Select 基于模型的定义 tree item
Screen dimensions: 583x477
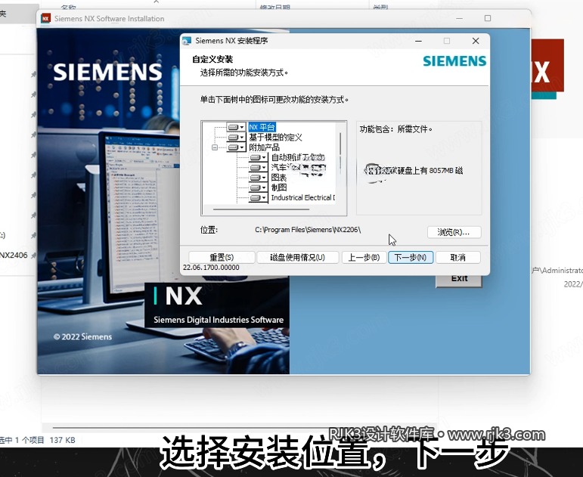[x=275, y=137]
